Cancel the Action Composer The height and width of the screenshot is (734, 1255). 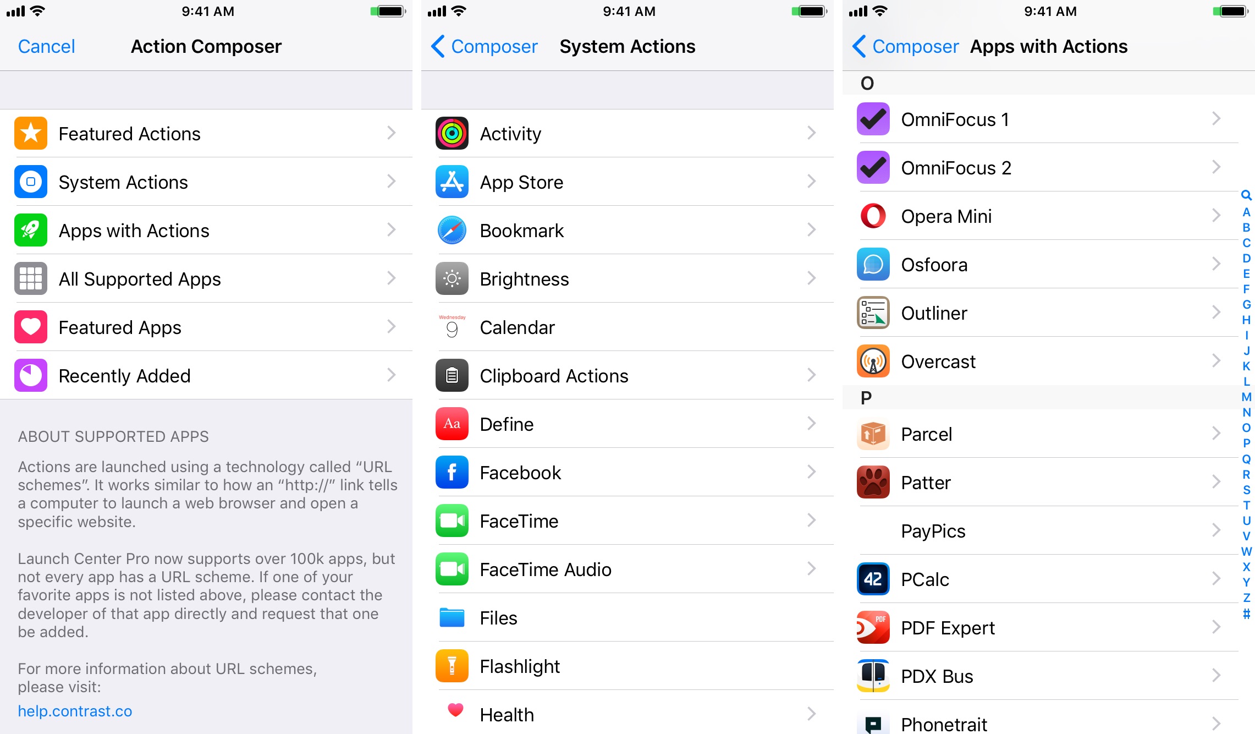click(47, 46)
